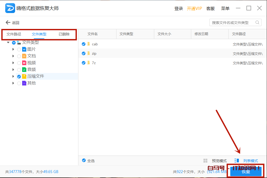Switch to list mode icon

[237, 161]
